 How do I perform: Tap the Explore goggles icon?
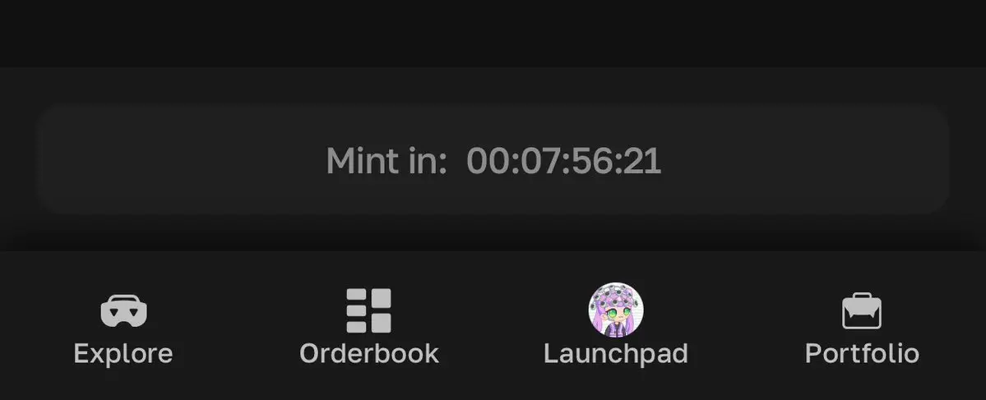click(124, 310)
